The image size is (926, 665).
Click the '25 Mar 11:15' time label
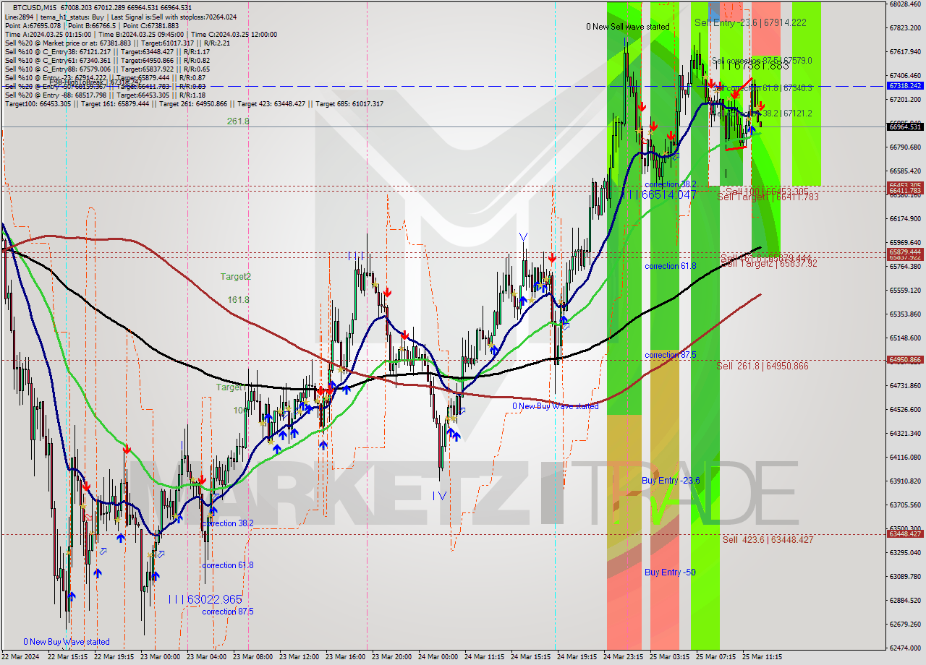(x=762, y=657)
